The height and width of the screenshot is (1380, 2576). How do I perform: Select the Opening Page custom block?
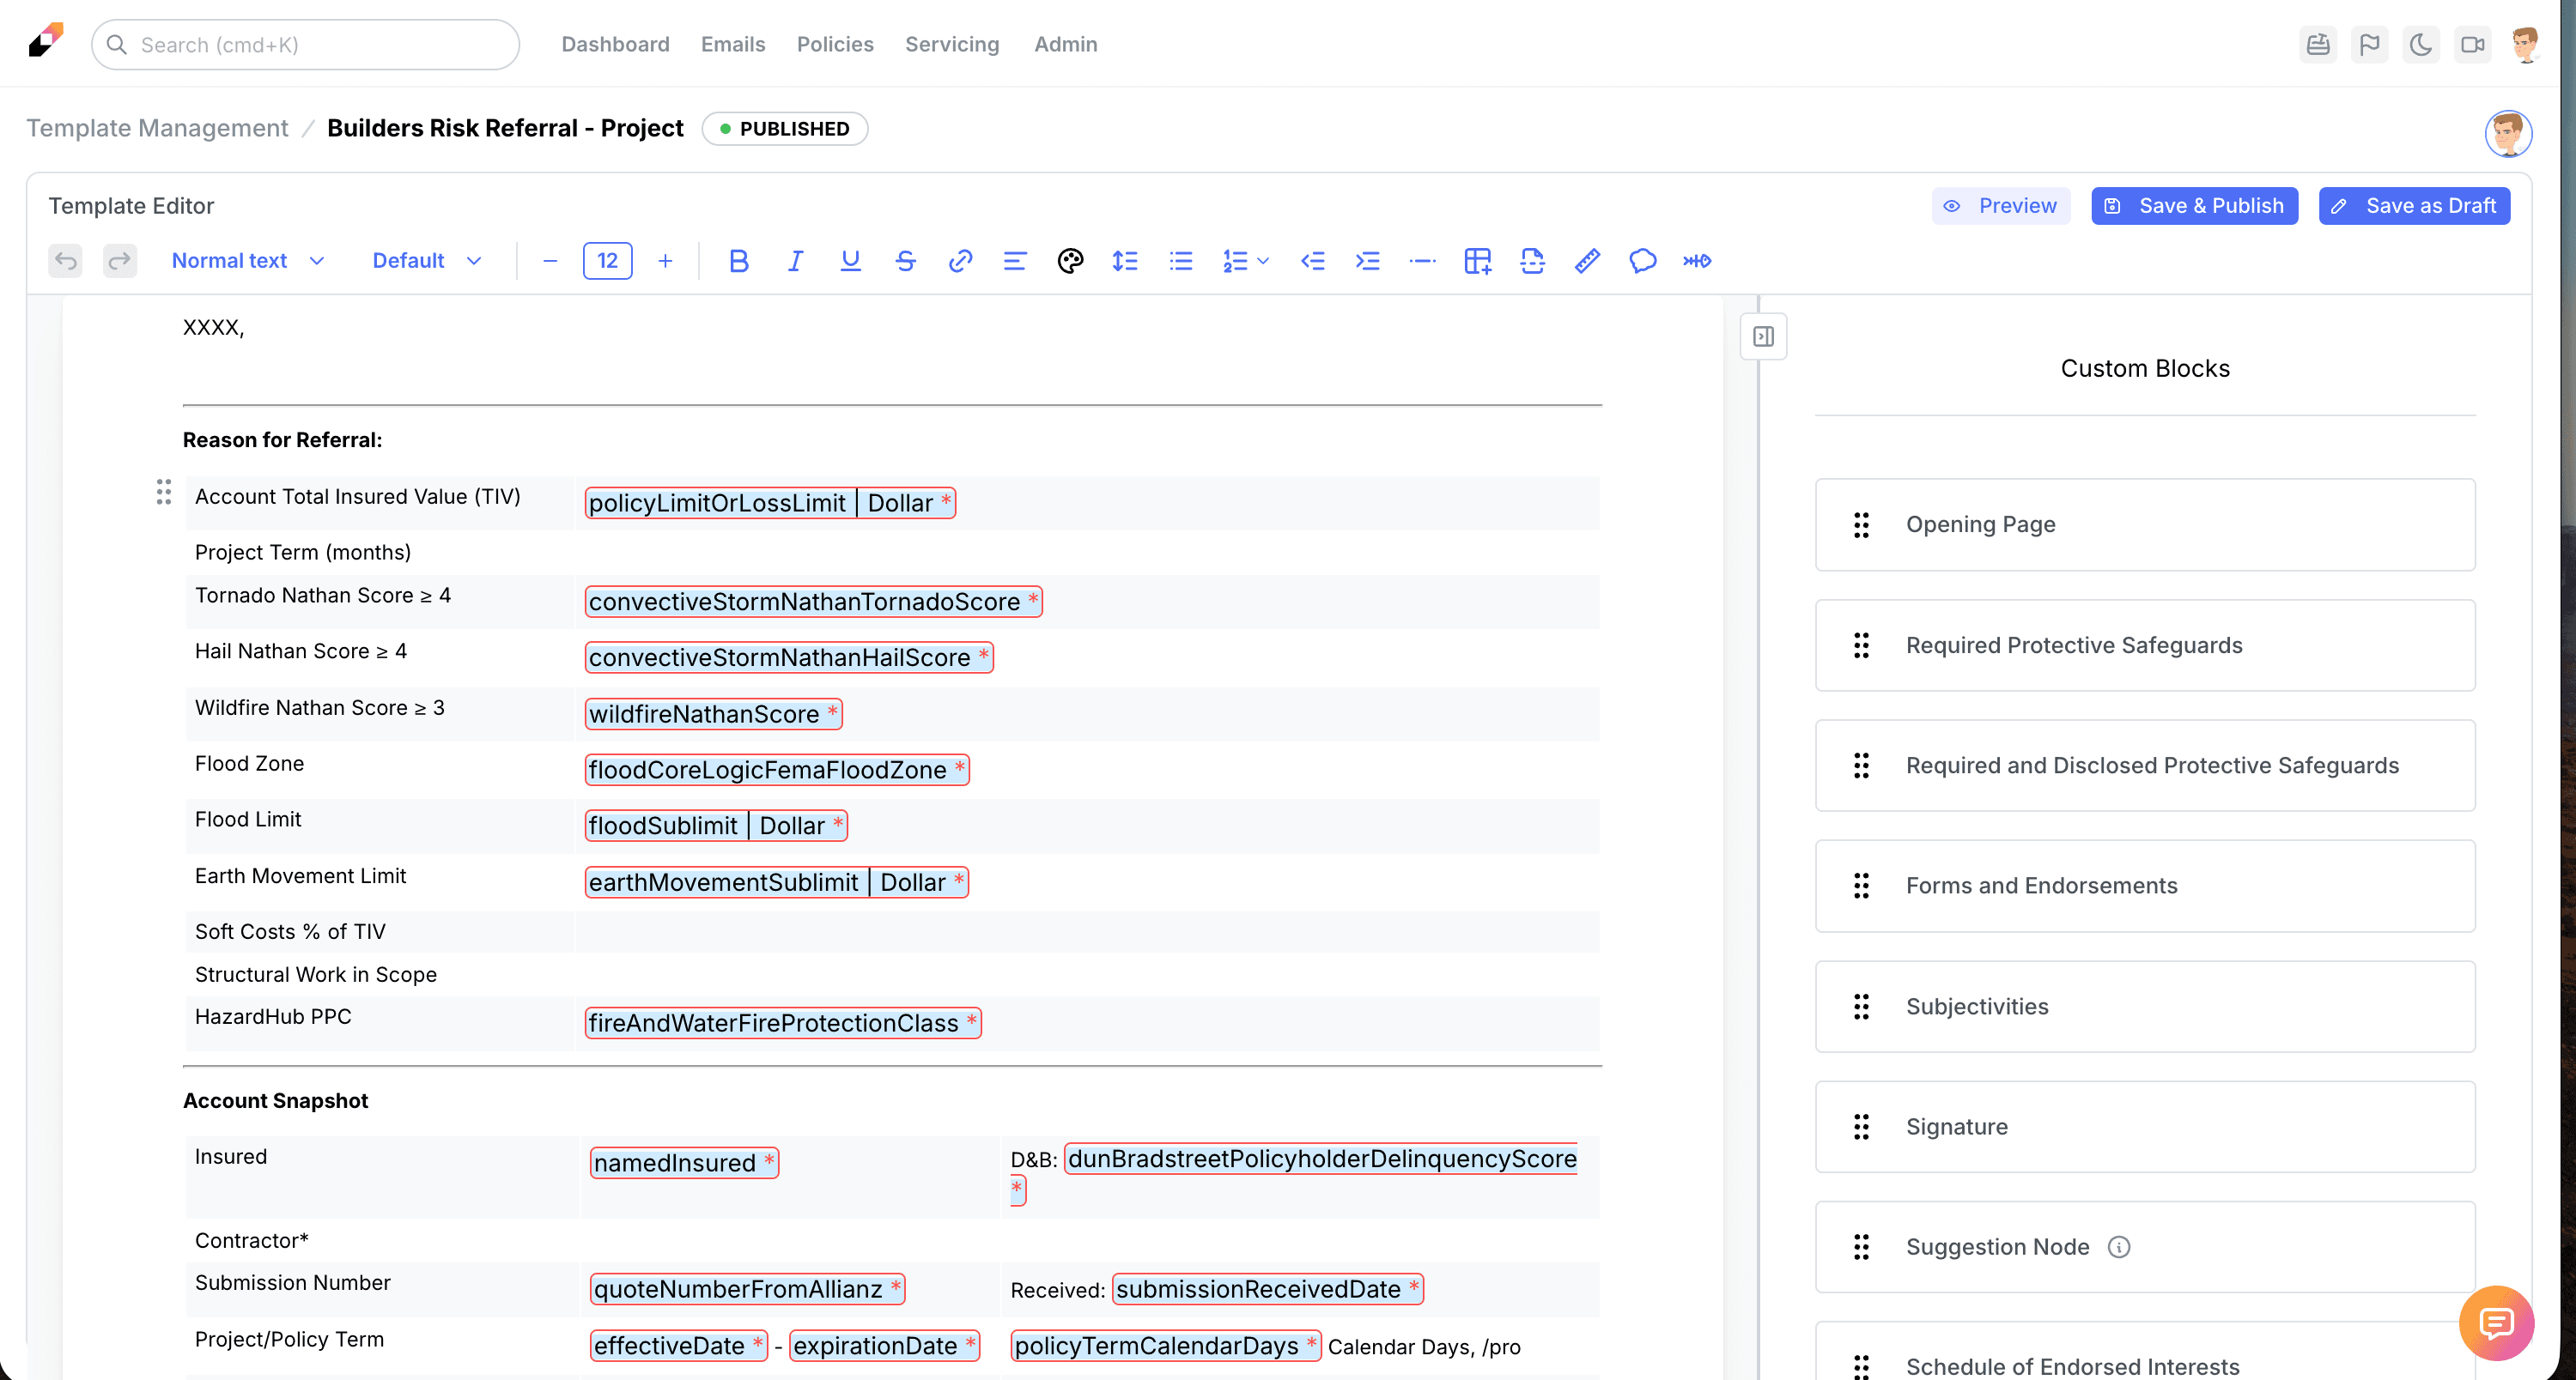click(x=2145, y=524)
